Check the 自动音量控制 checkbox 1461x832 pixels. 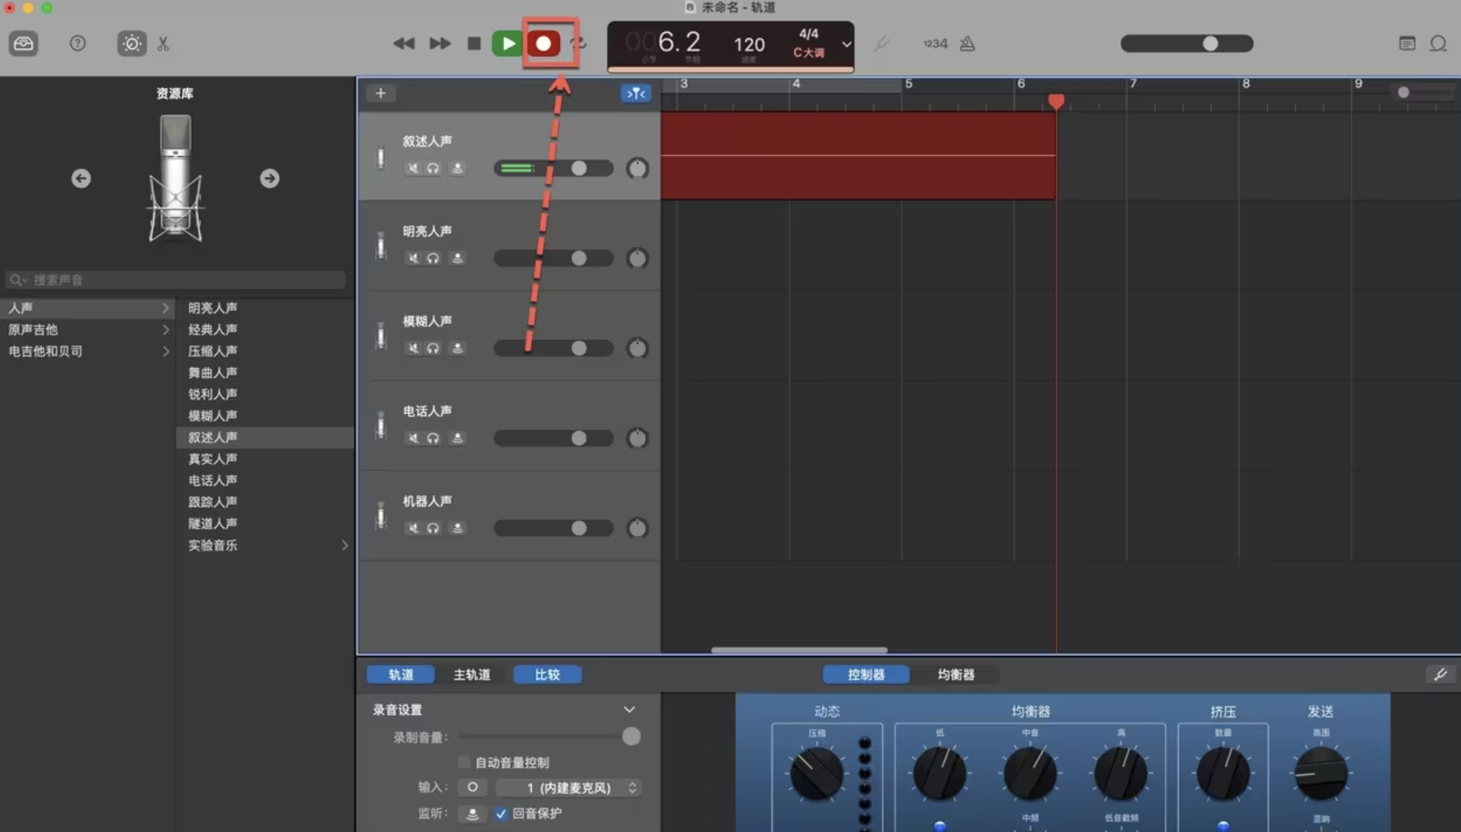click(x=464, y=763)
